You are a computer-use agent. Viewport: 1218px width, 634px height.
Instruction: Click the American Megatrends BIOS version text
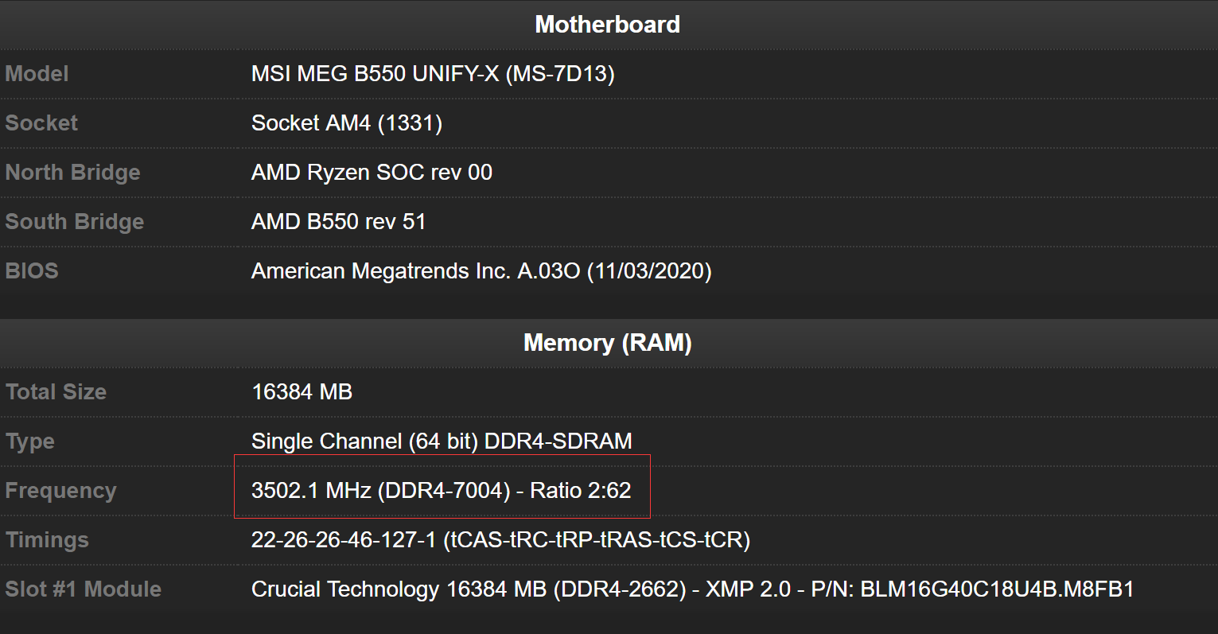coord(481,271)
